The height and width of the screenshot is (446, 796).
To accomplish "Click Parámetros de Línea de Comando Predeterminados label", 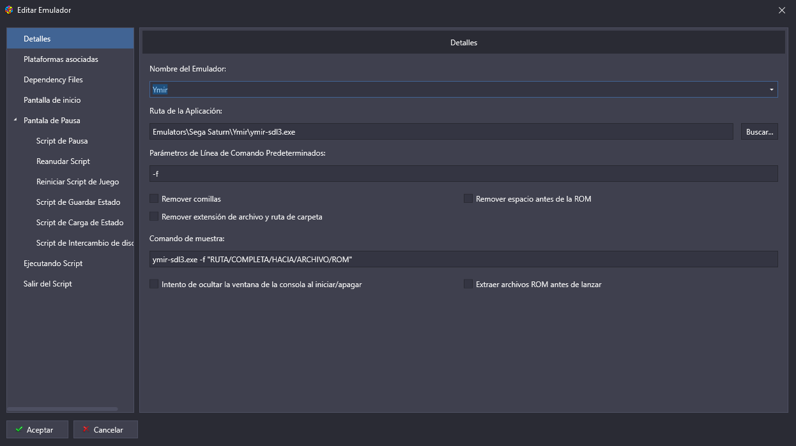I will (x=238, y=153).
